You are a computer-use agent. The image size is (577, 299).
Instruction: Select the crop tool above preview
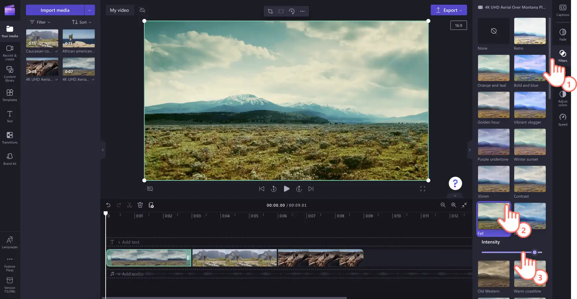(270, 11)
